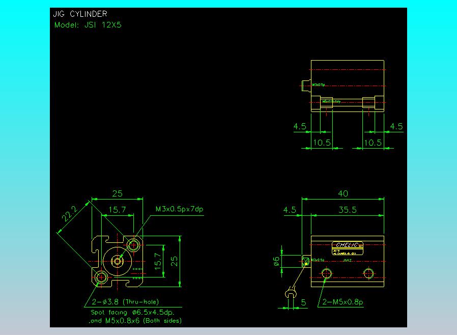The height and width of the screenshot is (335, 457).
Task: Click the "CHELIC" nameplate on cylinder body
Action: point(348,248)
